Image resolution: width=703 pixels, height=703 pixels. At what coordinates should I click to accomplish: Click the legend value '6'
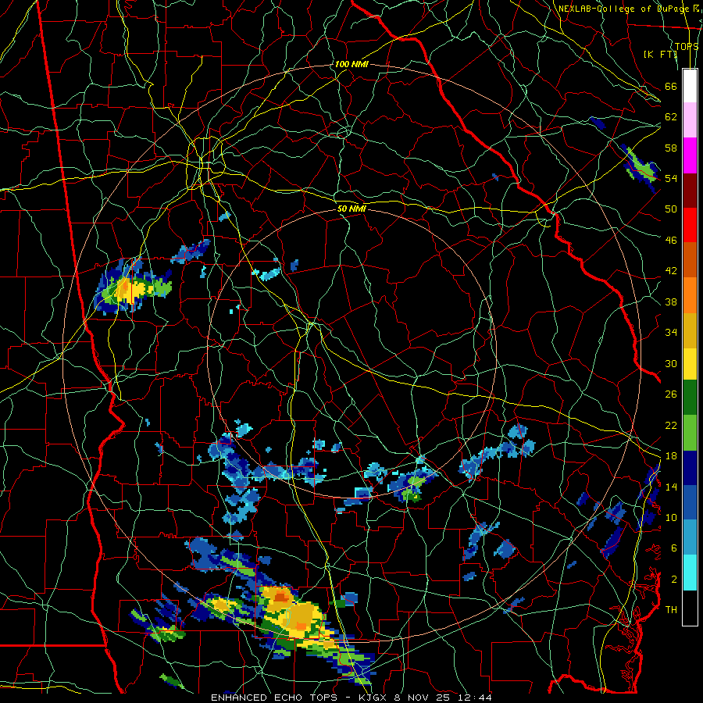[x=674, y=548]
